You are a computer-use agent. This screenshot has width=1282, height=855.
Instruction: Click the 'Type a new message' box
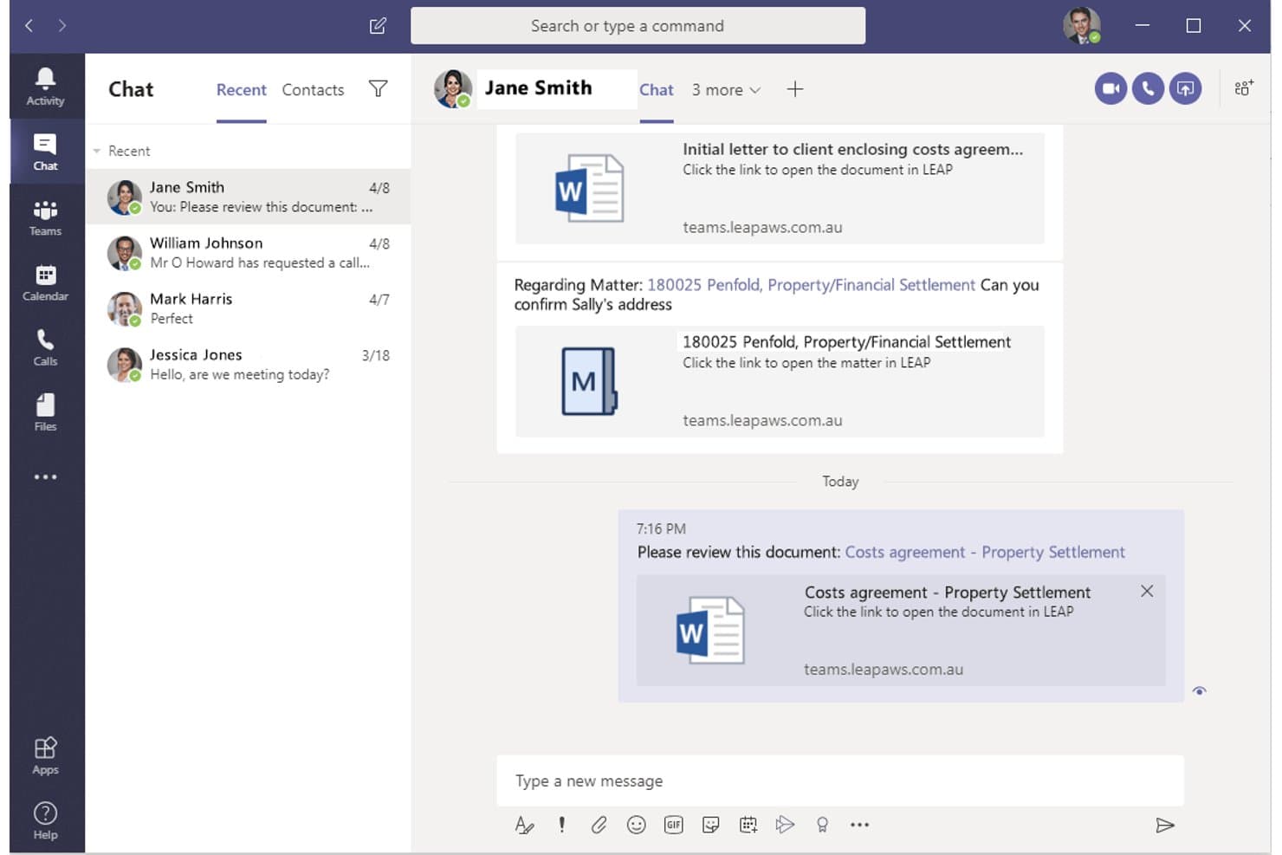tap(840, 781)
